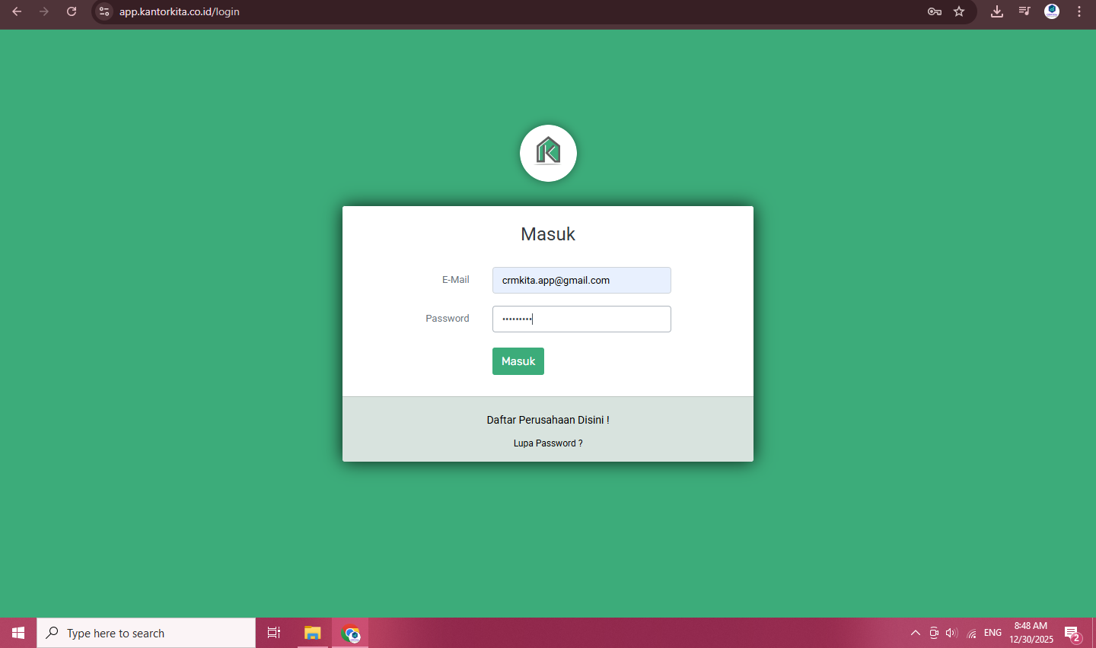
Task: Open Daftar Perusahaan Disini link
Action: (x=548, y=420)
